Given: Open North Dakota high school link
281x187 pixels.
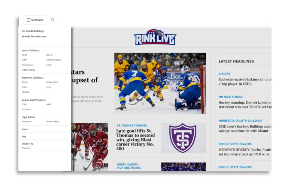Looking at the screenshot, I should [x=53, y=122].
